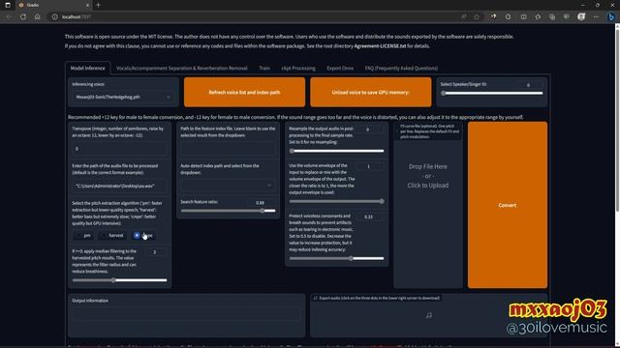Open the Vocals/Accompaniment Separation tab

182,69
